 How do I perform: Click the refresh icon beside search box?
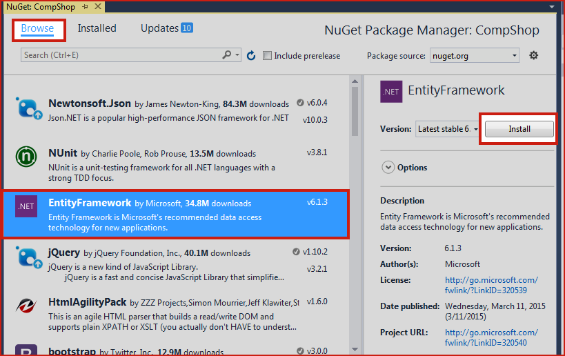[x=251, y=55]
